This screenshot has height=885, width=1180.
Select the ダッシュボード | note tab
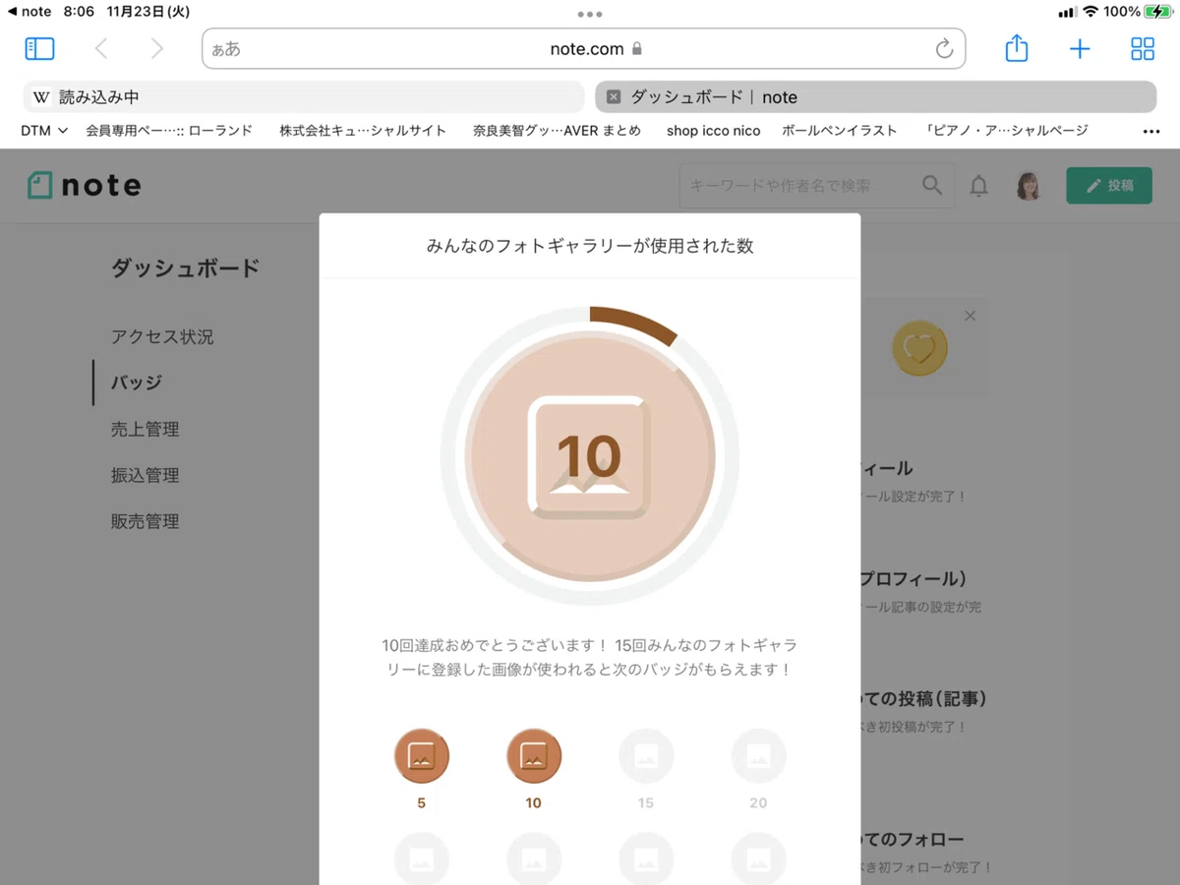point(876,96)
